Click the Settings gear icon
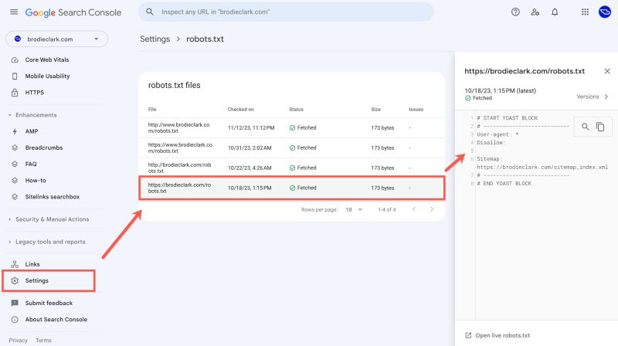This screenshot has width=618, height=346. (15, 280)
